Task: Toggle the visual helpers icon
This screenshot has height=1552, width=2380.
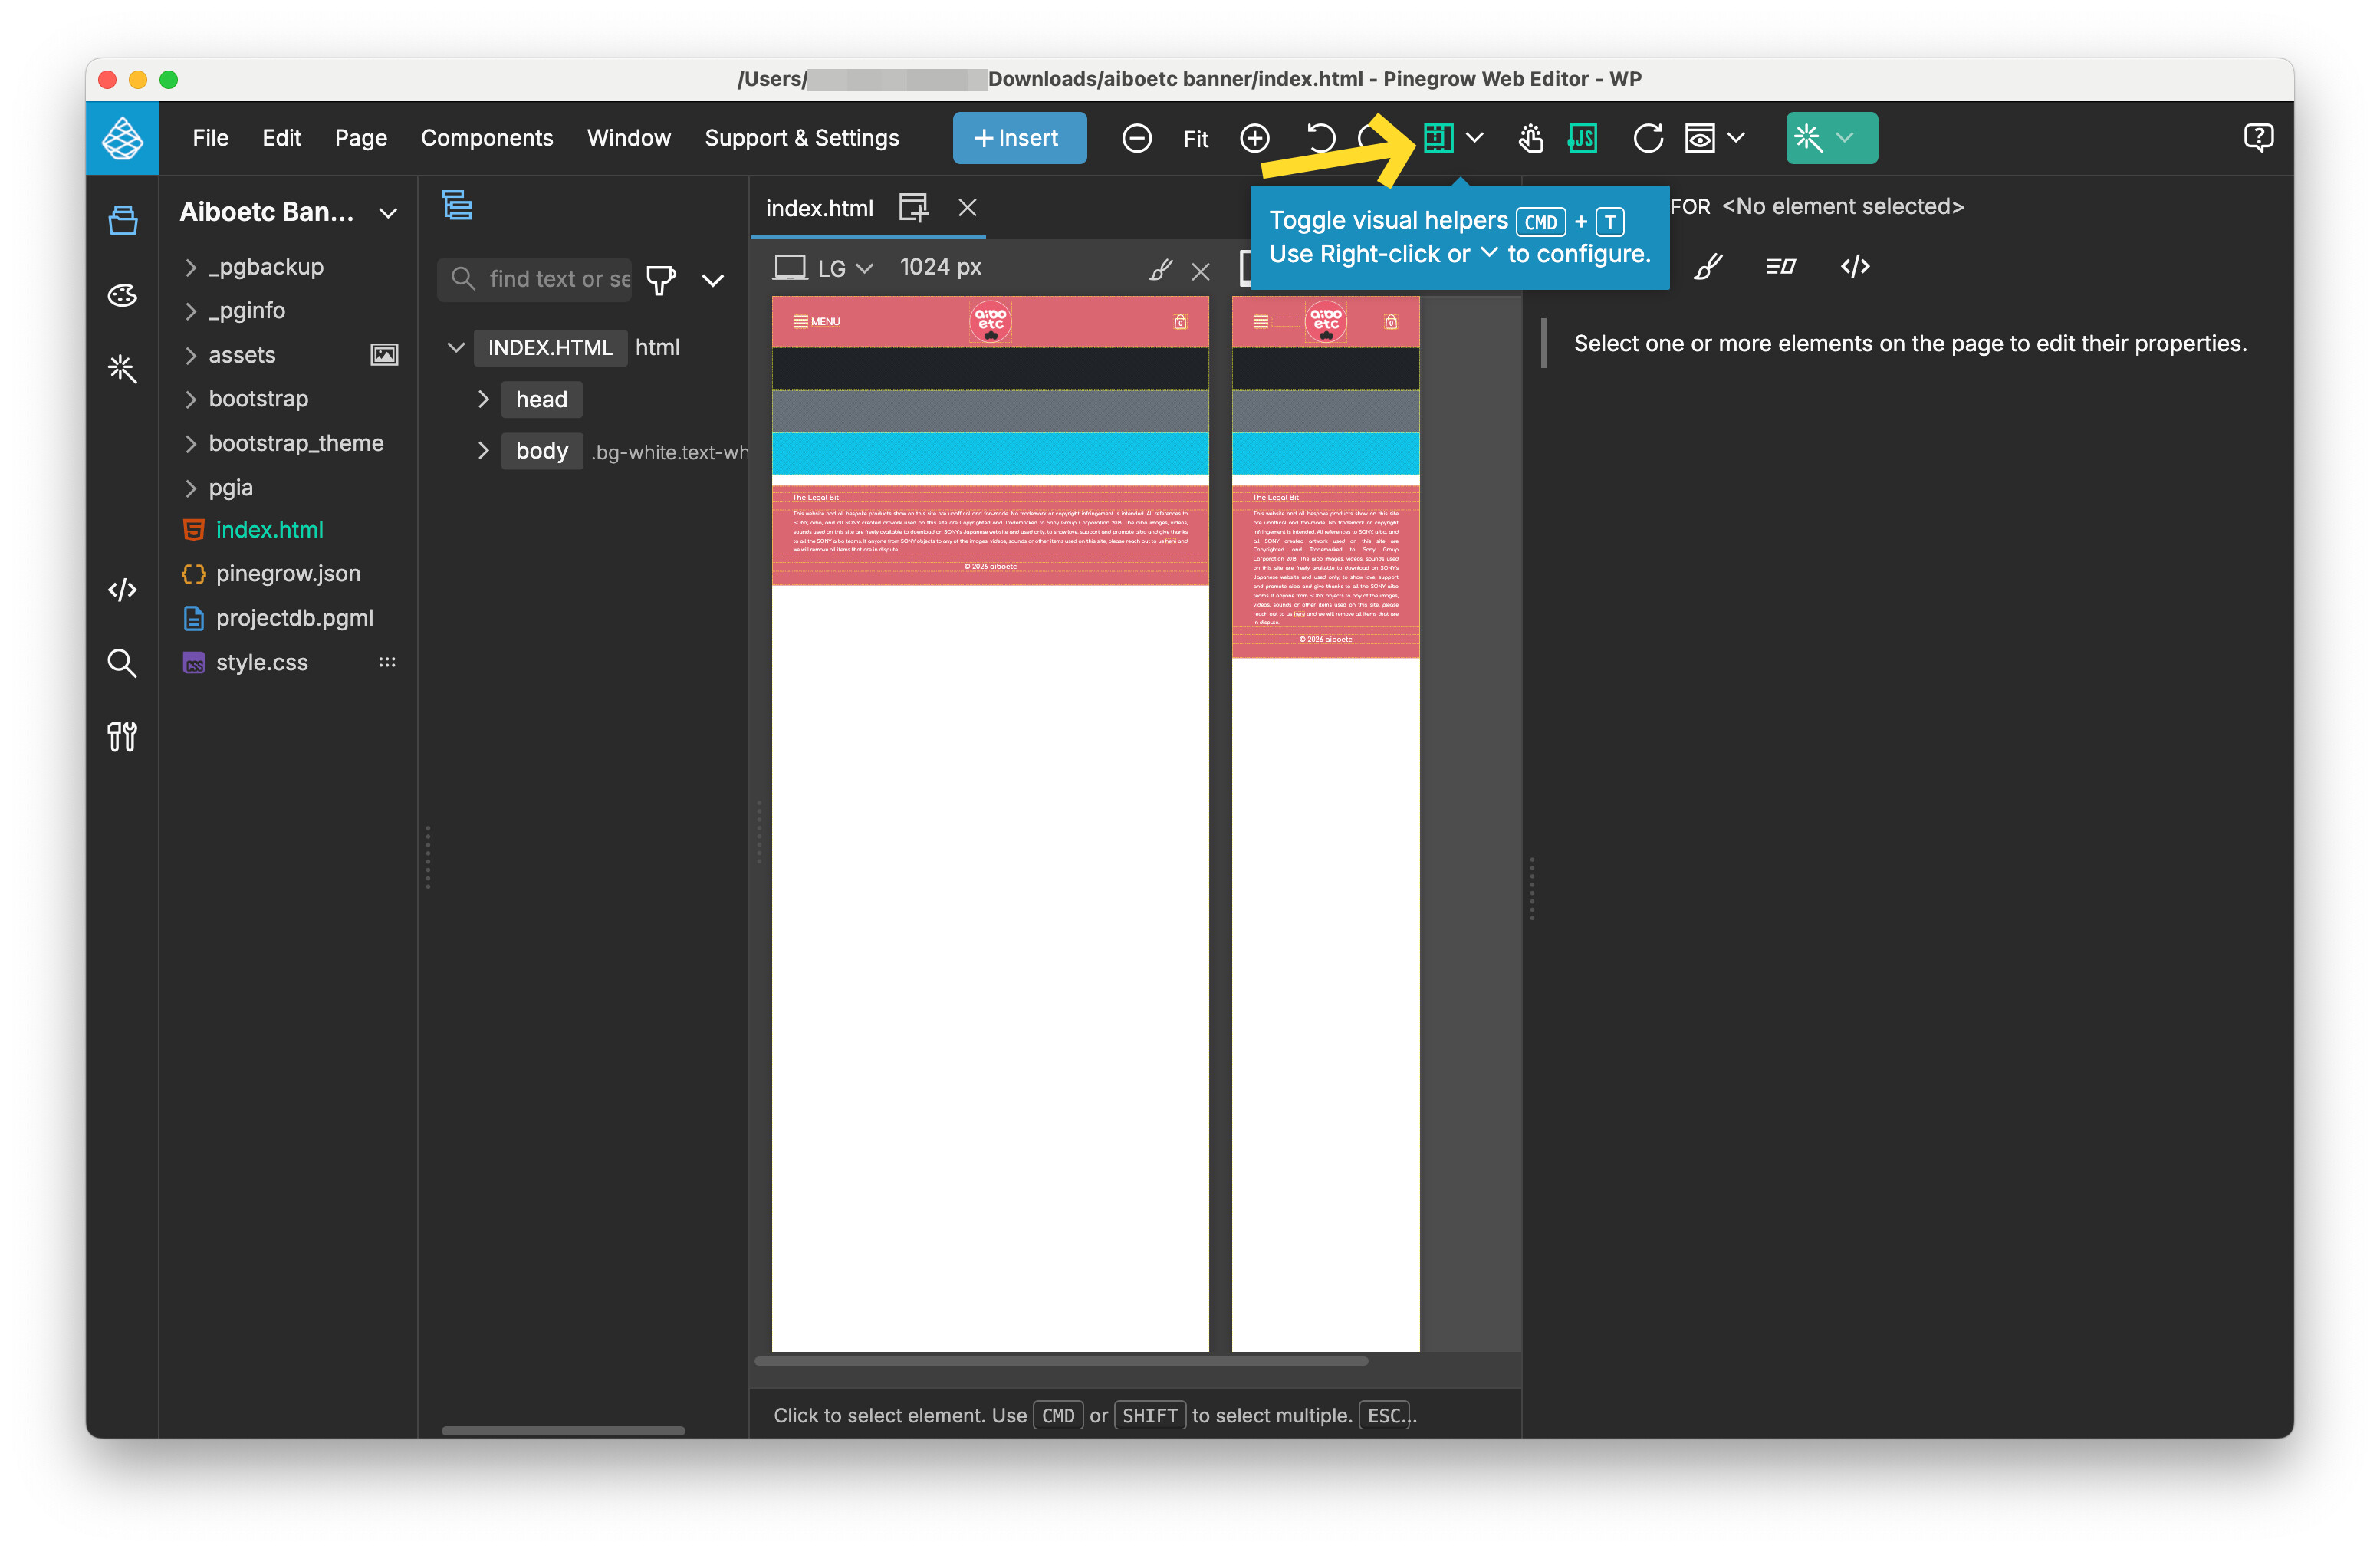Action: [1437, 138]
